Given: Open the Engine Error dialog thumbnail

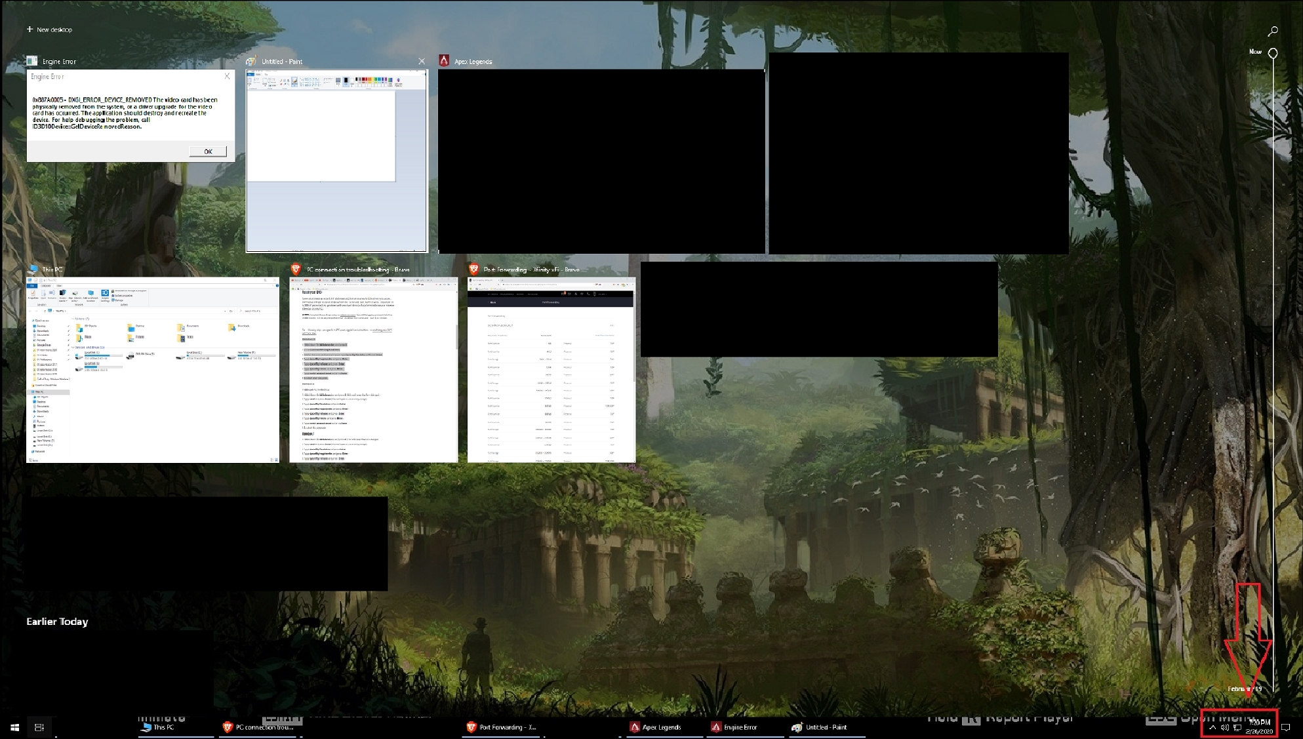Looking at the screenshot, I should [130, 115].
